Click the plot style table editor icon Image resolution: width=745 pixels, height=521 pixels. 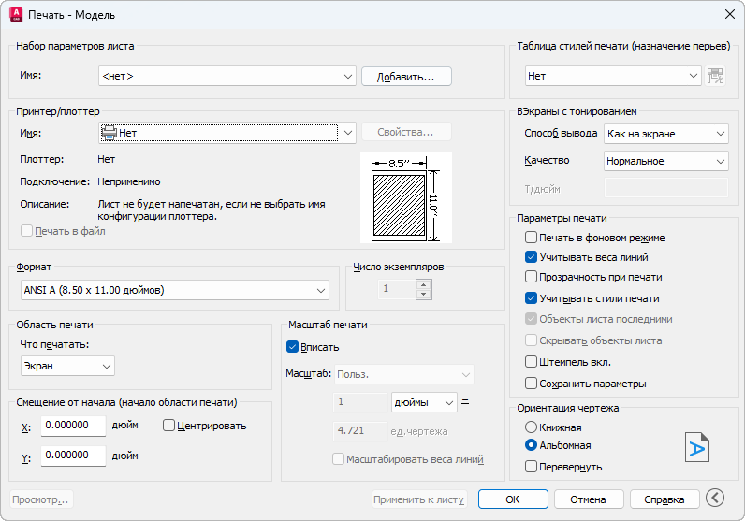point(716,76)
